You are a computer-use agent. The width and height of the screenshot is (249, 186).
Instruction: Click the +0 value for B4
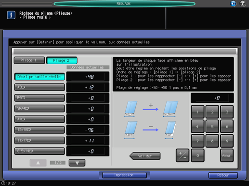[x=88, y=98]
